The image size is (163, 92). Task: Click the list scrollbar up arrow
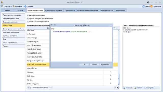(119, 31)
